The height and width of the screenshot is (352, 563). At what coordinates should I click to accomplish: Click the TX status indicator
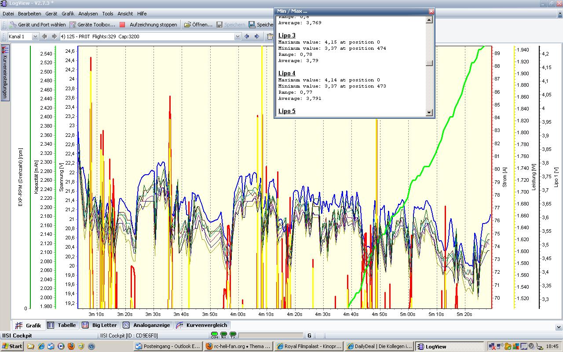click(233, 336)
